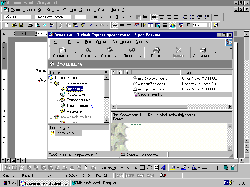The height and width of the screenshot is (187, 250).
Task: Open the style dropdown showing Обычный
Action: point(32,17)
